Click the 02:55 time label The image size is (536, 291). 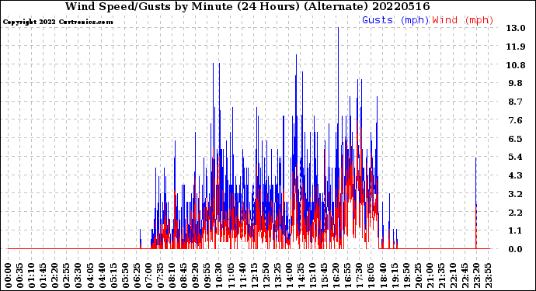(x=67, y=275)
